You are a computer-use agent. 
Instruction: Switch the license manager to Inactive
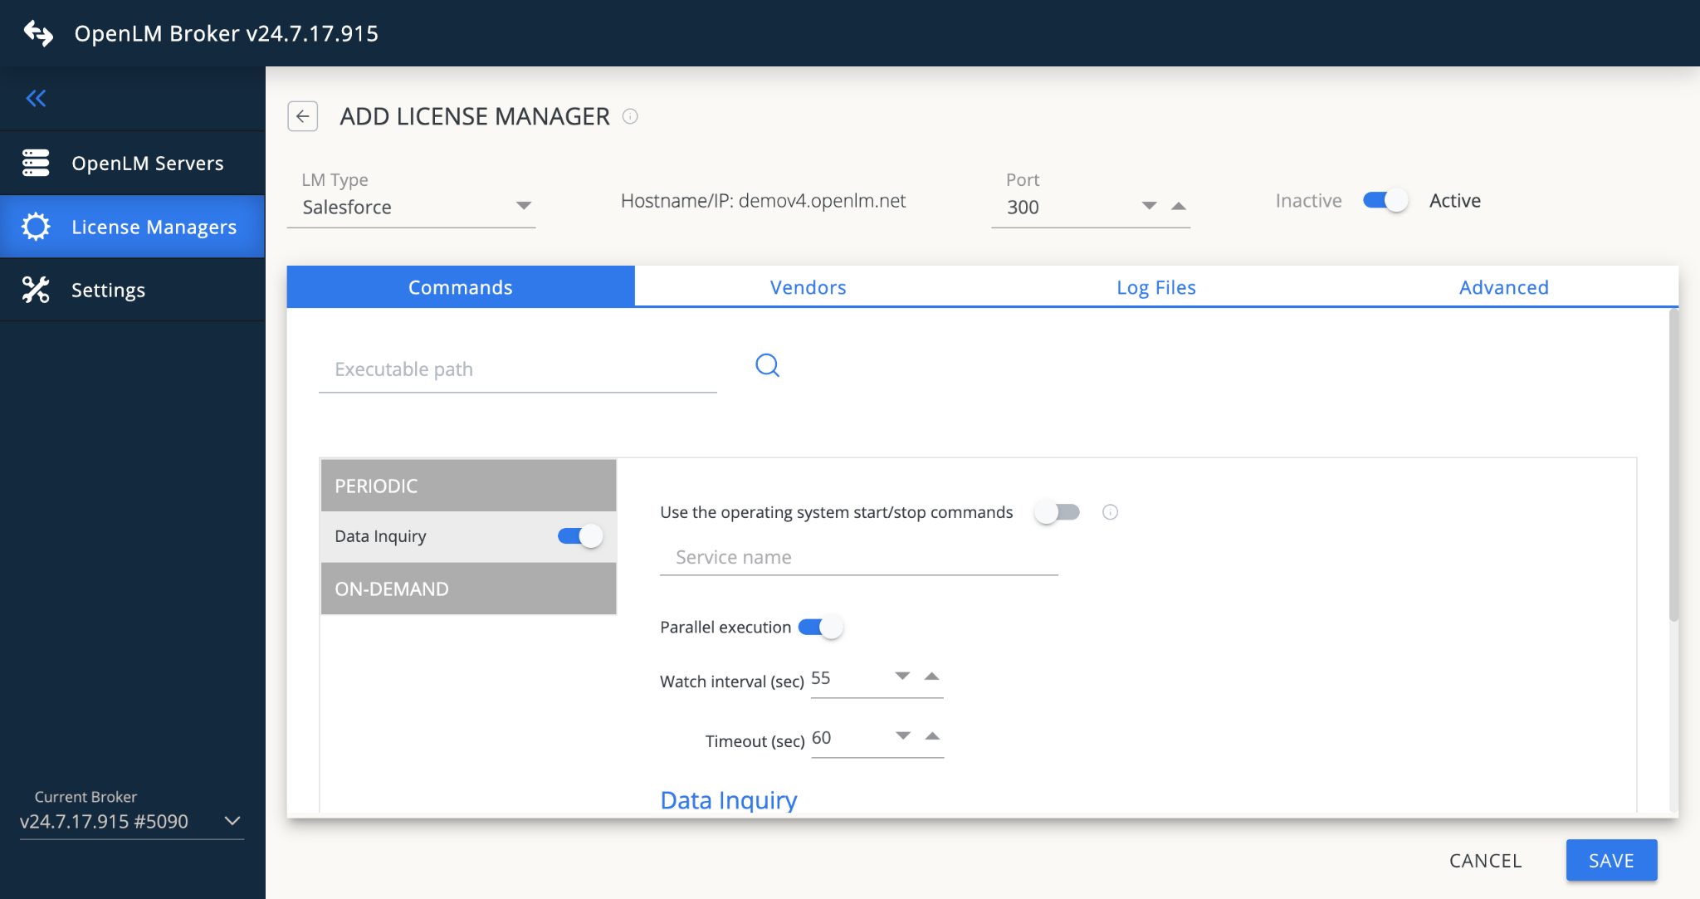tap(1383, 200)
